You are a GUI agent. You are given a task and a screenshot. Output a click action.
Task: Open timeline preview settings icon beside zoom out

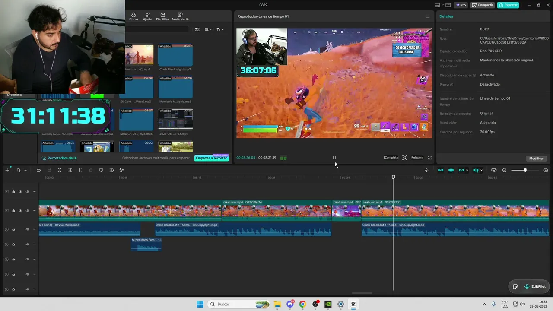coord(494,170)
